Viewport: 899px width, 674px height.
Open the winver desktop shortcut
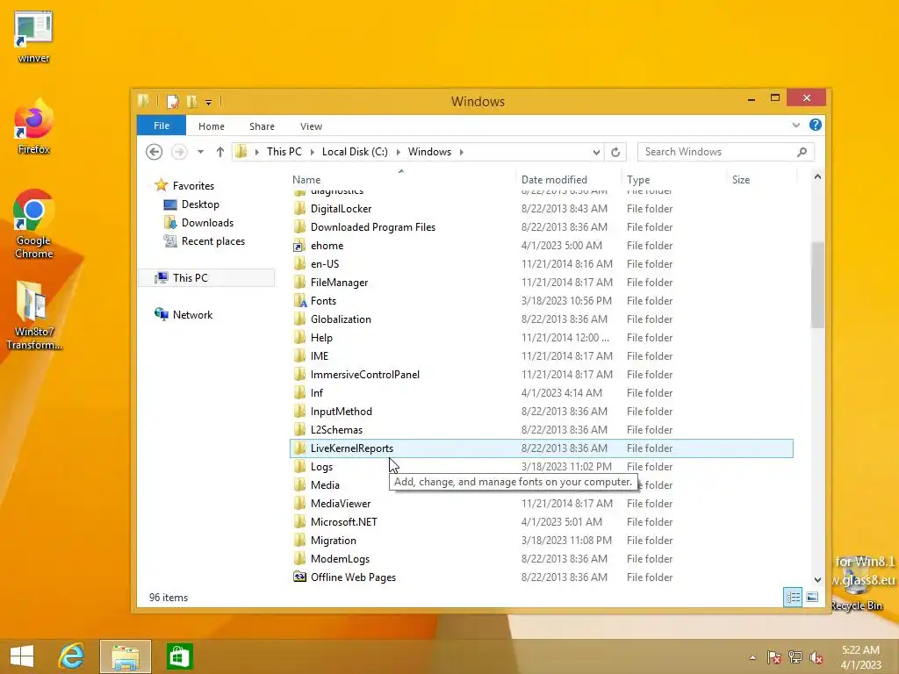[33, 37]
